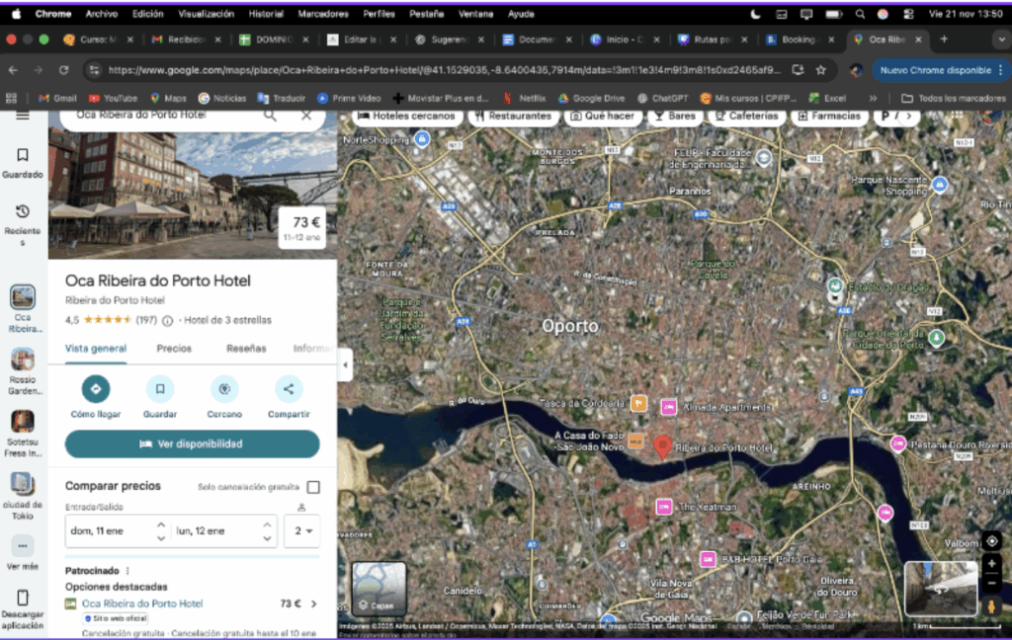Screen dimensions: 1012x640
Task: Click the Cercano nearby icon
Action: 224,389
